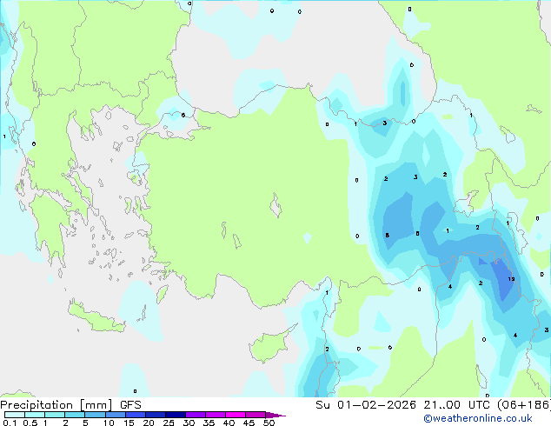Pick the 10–15 mm legend color swatch

click(x=115, y=415)
